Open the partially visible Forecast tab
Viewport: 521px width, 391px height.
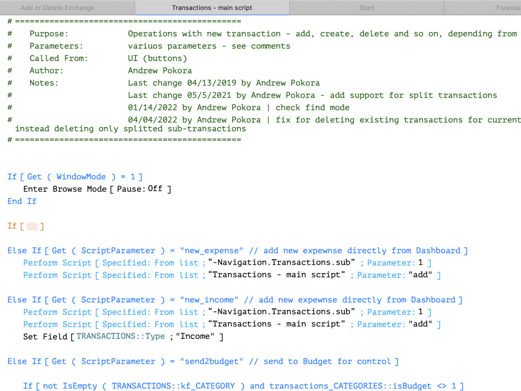tap(483, 8)
